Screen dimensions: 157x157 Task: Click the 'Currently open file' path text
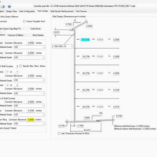pyautogui.click(x=85, y=6)
